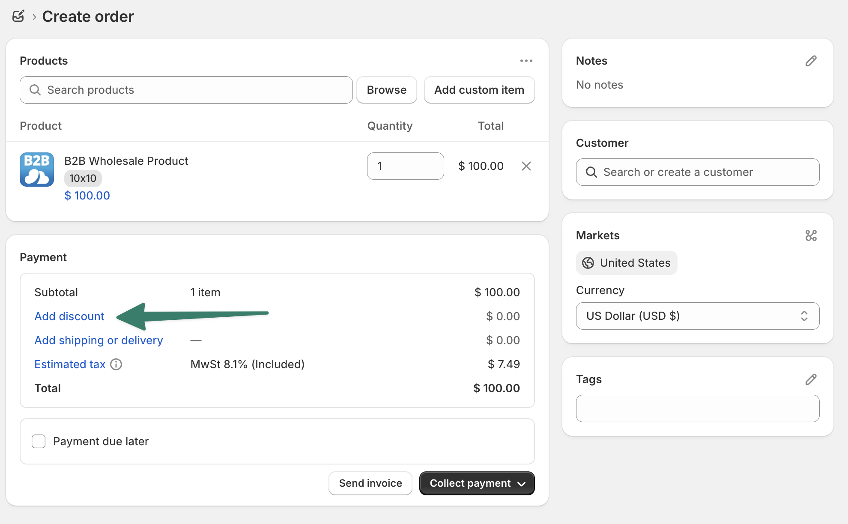This screenshot has width=848, height=524.
Task: Open Add shipping or delivery link
Action: click(x=99, y=340)
